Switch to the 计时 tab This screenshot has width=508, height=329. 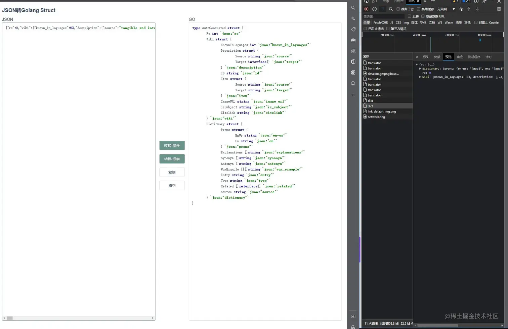[489, 57]
